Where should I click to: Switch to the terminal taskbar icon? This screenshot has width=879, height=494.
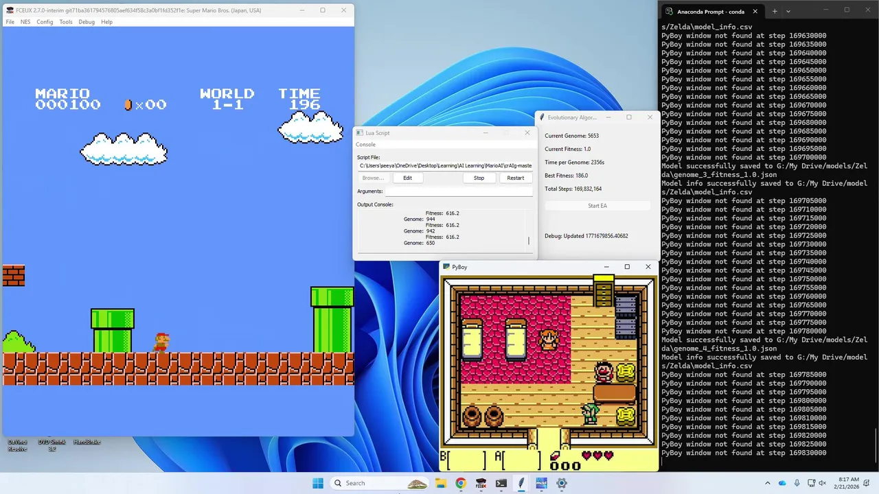[x=501, y=483]
